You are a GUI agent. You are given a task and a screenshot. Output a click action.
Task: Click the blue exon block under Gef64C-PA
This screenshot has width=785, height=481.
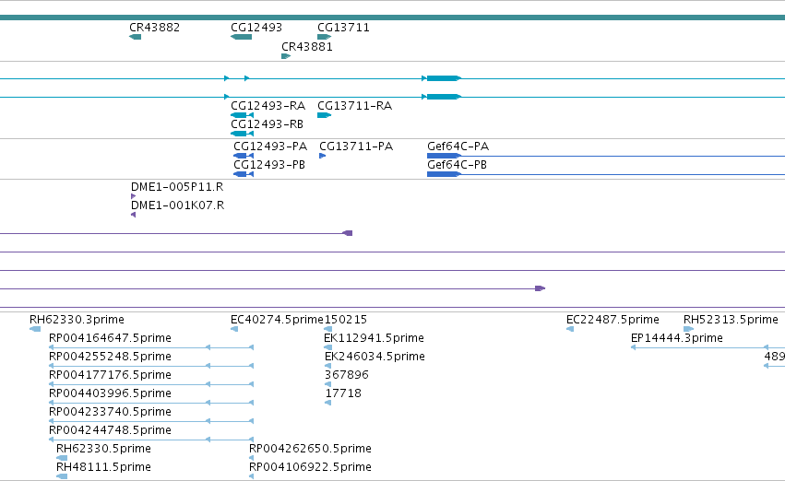(x=444, y=156)
